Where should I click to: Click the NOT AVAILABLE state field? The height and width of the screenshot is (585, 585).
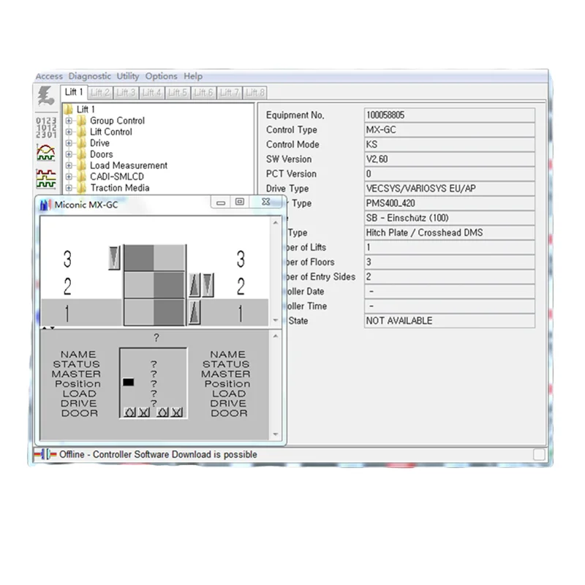click(450, 320)
